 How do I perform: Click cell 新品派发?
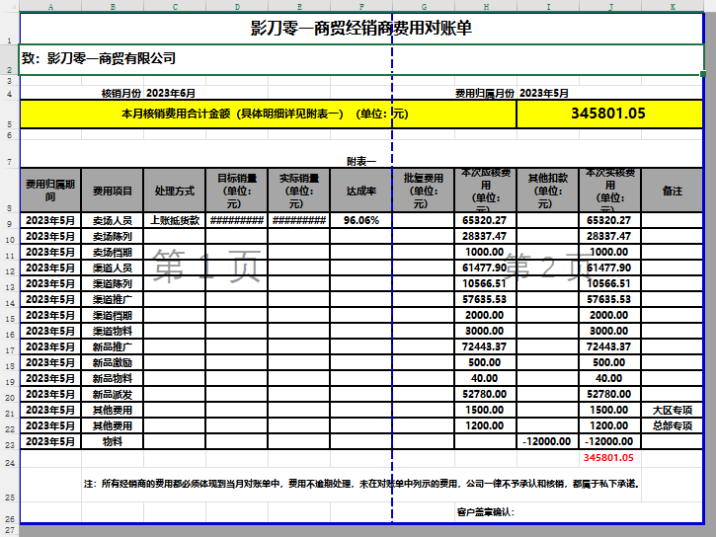click(113, 394)
